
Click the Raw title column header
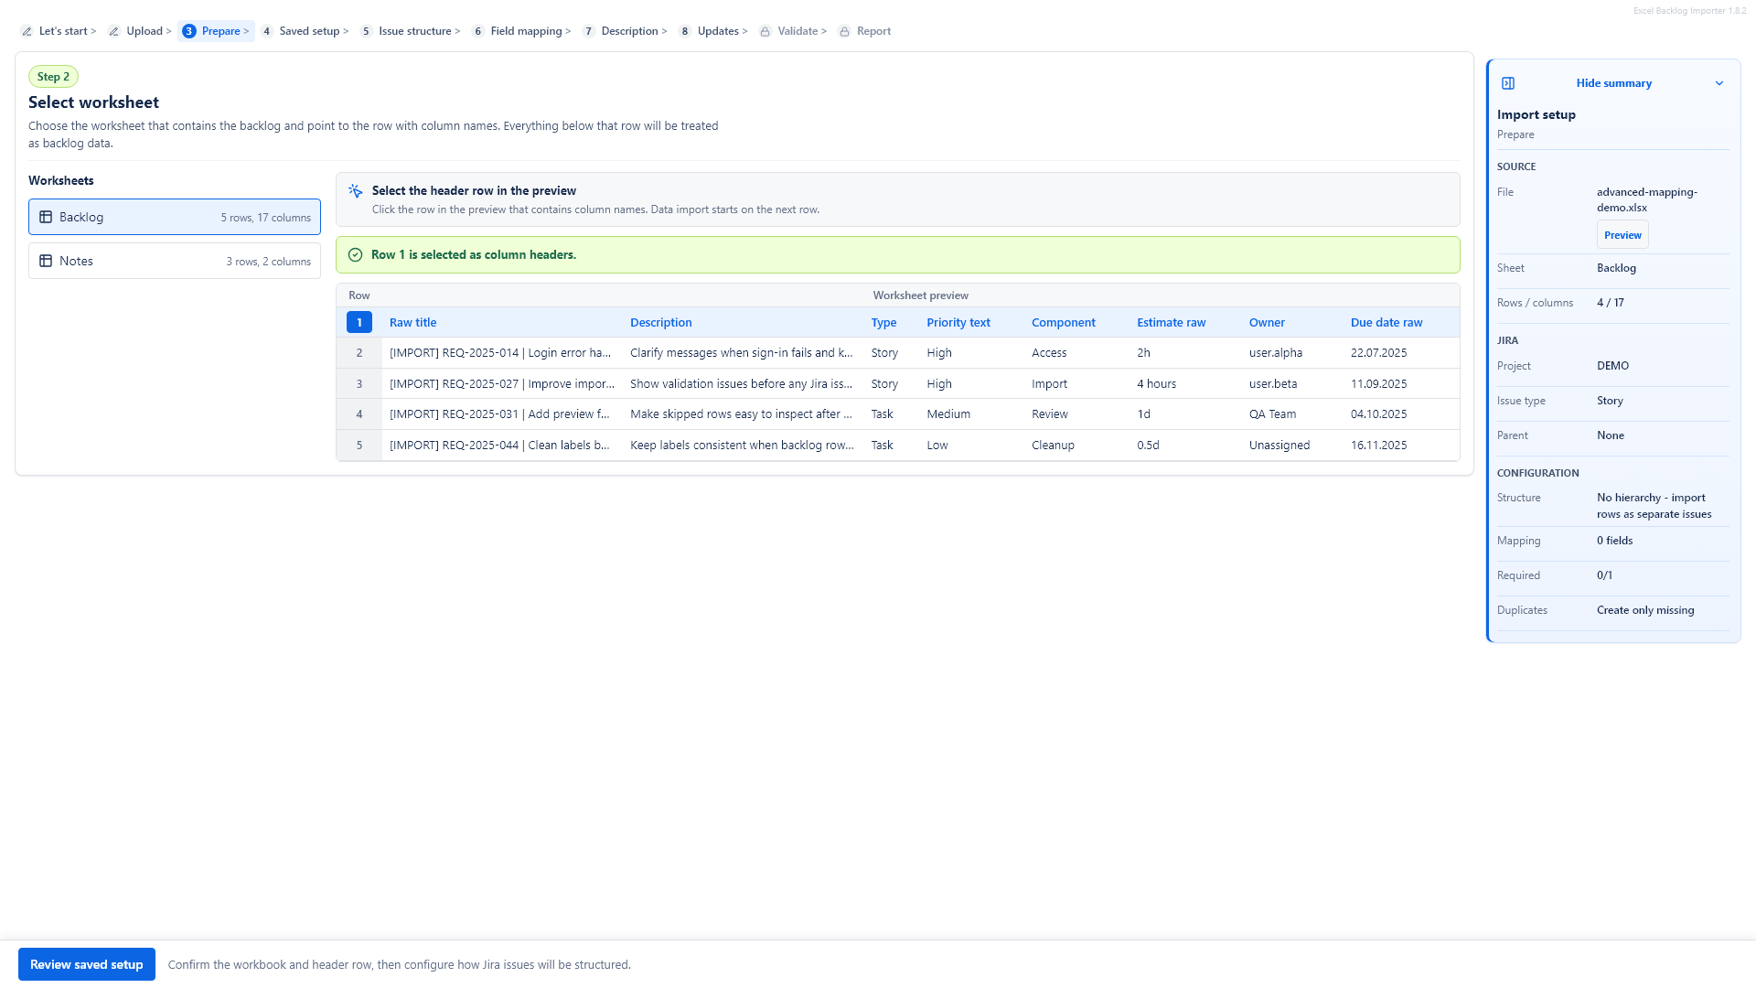coord(412,322)
